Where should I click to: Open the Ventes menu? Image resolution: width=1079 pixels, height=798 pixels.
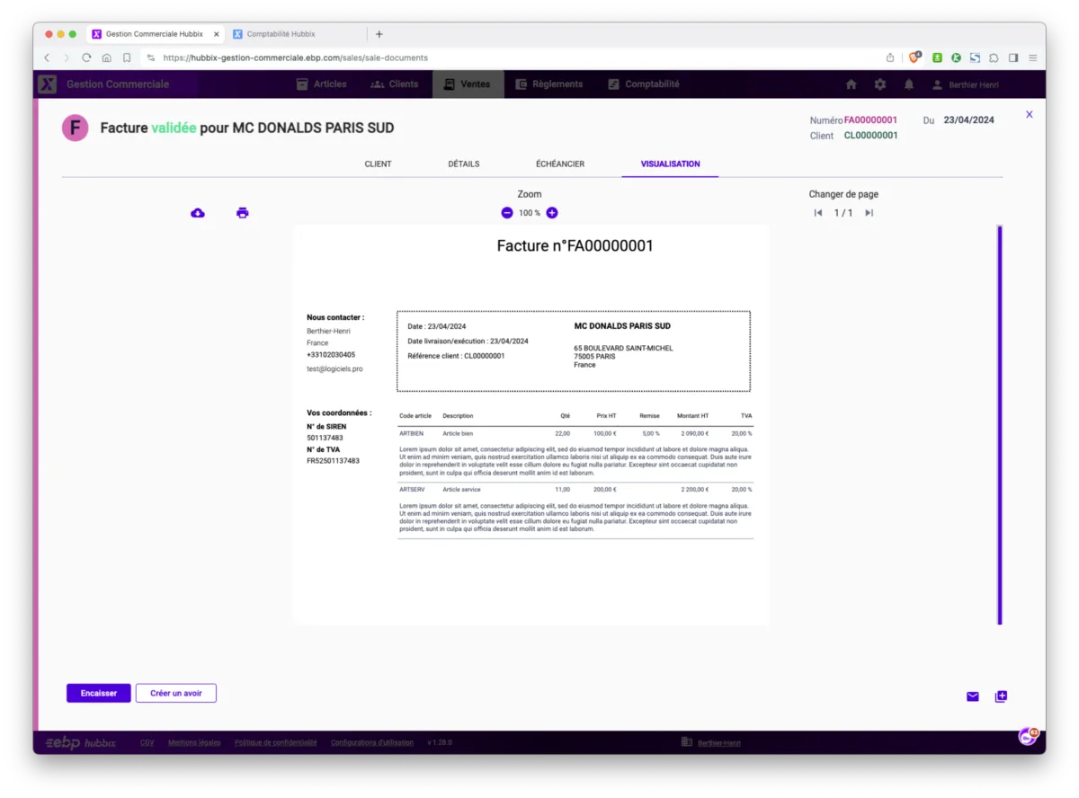tap(468, 84)
